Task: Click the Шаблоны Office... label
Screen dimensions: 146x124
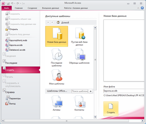Action: [57, 91]
